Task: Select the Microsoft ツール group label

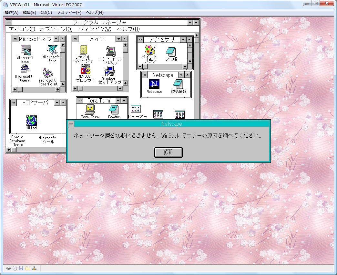Action: [47, 140]
